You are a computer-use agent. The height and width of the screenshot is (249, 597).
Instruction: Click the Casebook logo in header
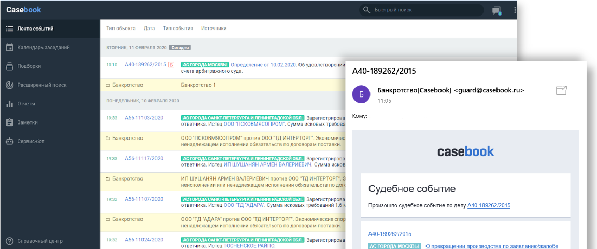click(x=24, y=10)
